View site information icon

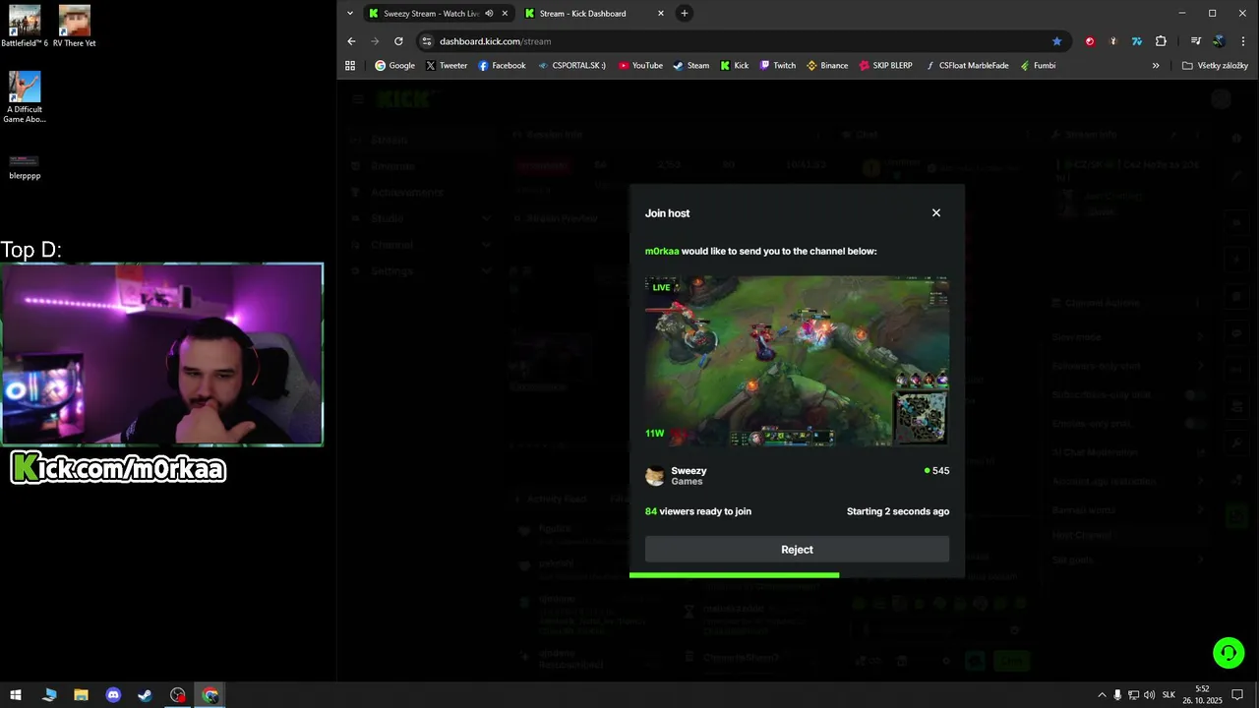pyautogui.click(x=427, y=41)
